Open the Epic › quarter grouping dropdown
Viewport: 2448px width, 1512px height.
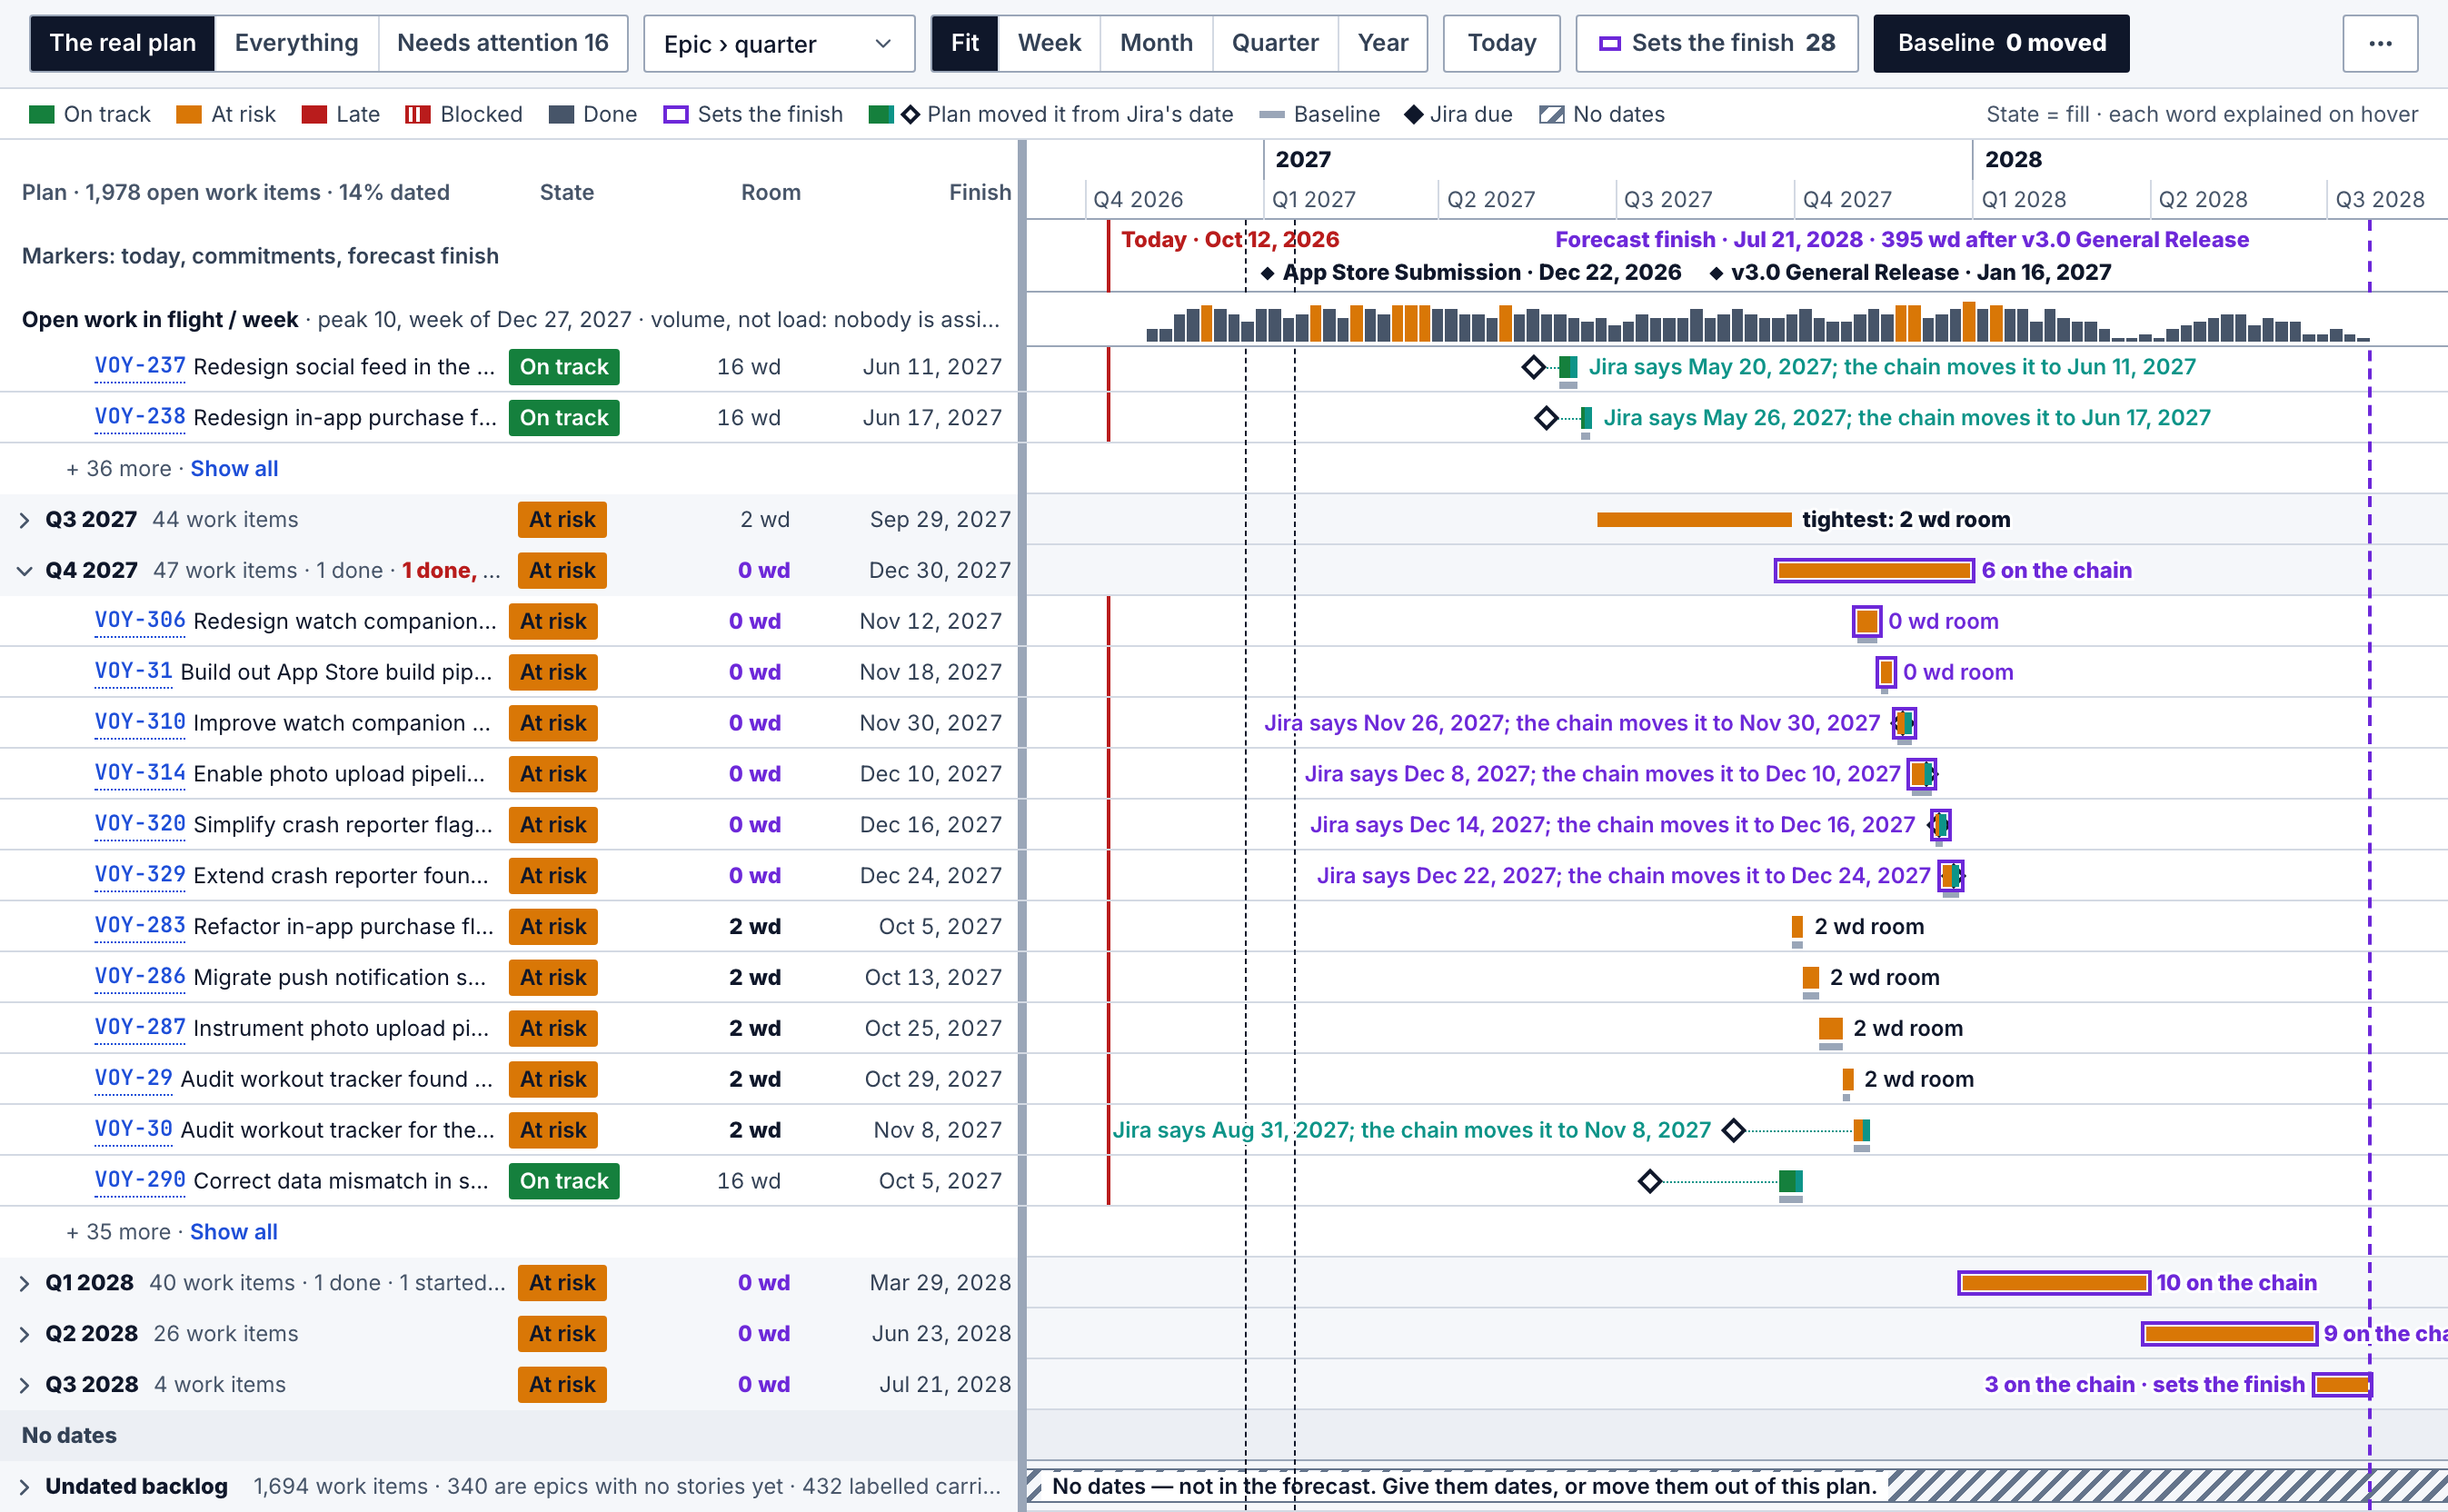point(779,43)
